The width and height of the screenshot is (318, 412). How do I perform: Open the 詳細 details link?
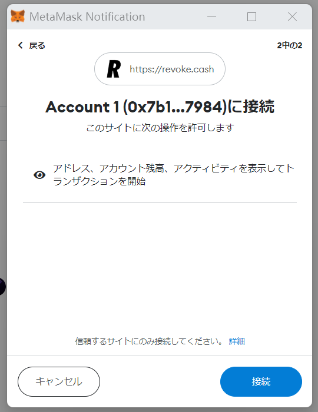237,341
